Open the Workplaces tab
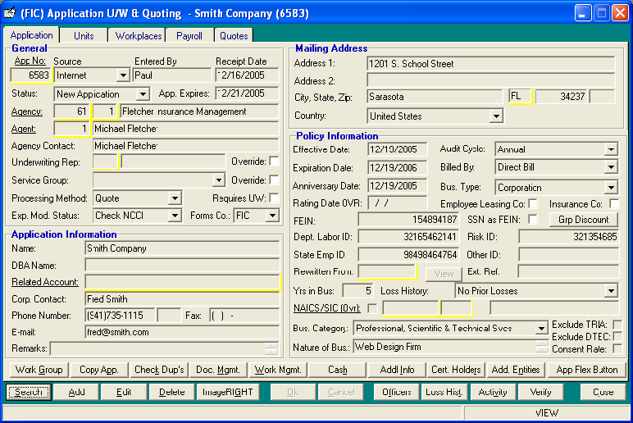The height and width of the screenshot is (423, 633). click(x=138, y=35)
